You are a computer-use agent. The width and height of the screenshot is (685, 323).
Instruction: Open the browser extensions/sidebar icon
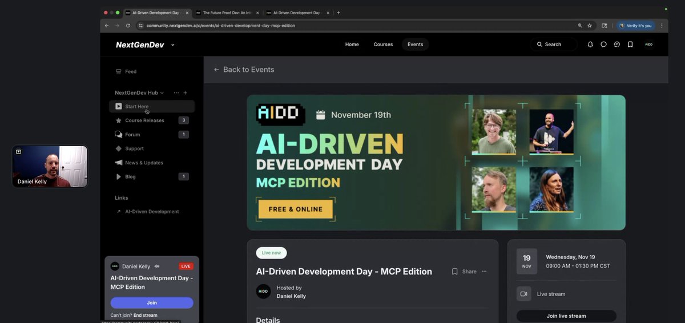pos(605,26)
